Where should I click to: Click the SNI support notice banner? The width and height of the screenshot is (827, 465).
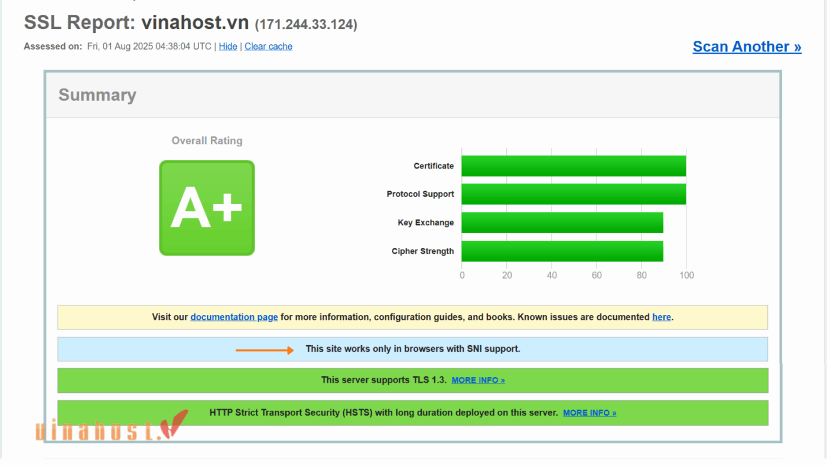(412, 349)
